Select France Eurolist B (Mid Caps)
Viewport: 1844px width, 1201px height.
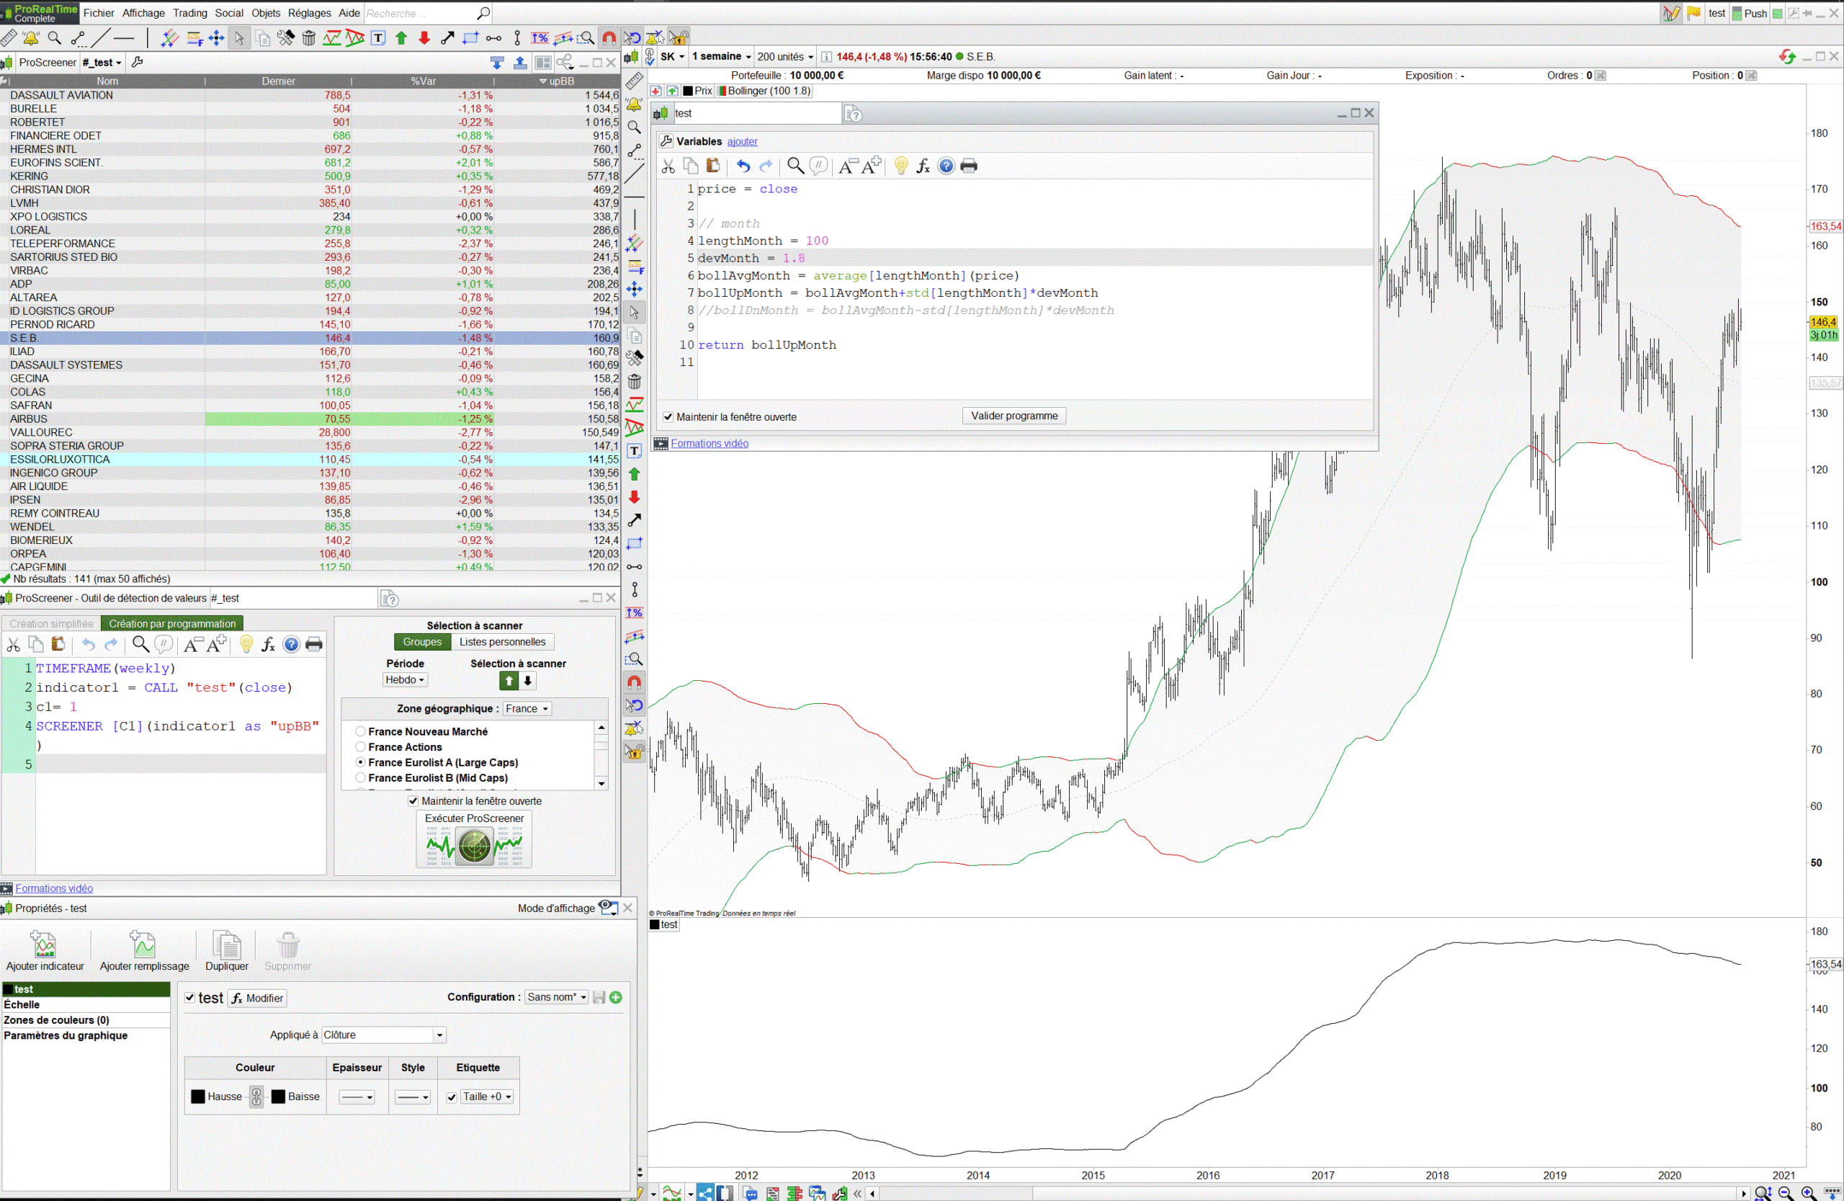point(360,778)
